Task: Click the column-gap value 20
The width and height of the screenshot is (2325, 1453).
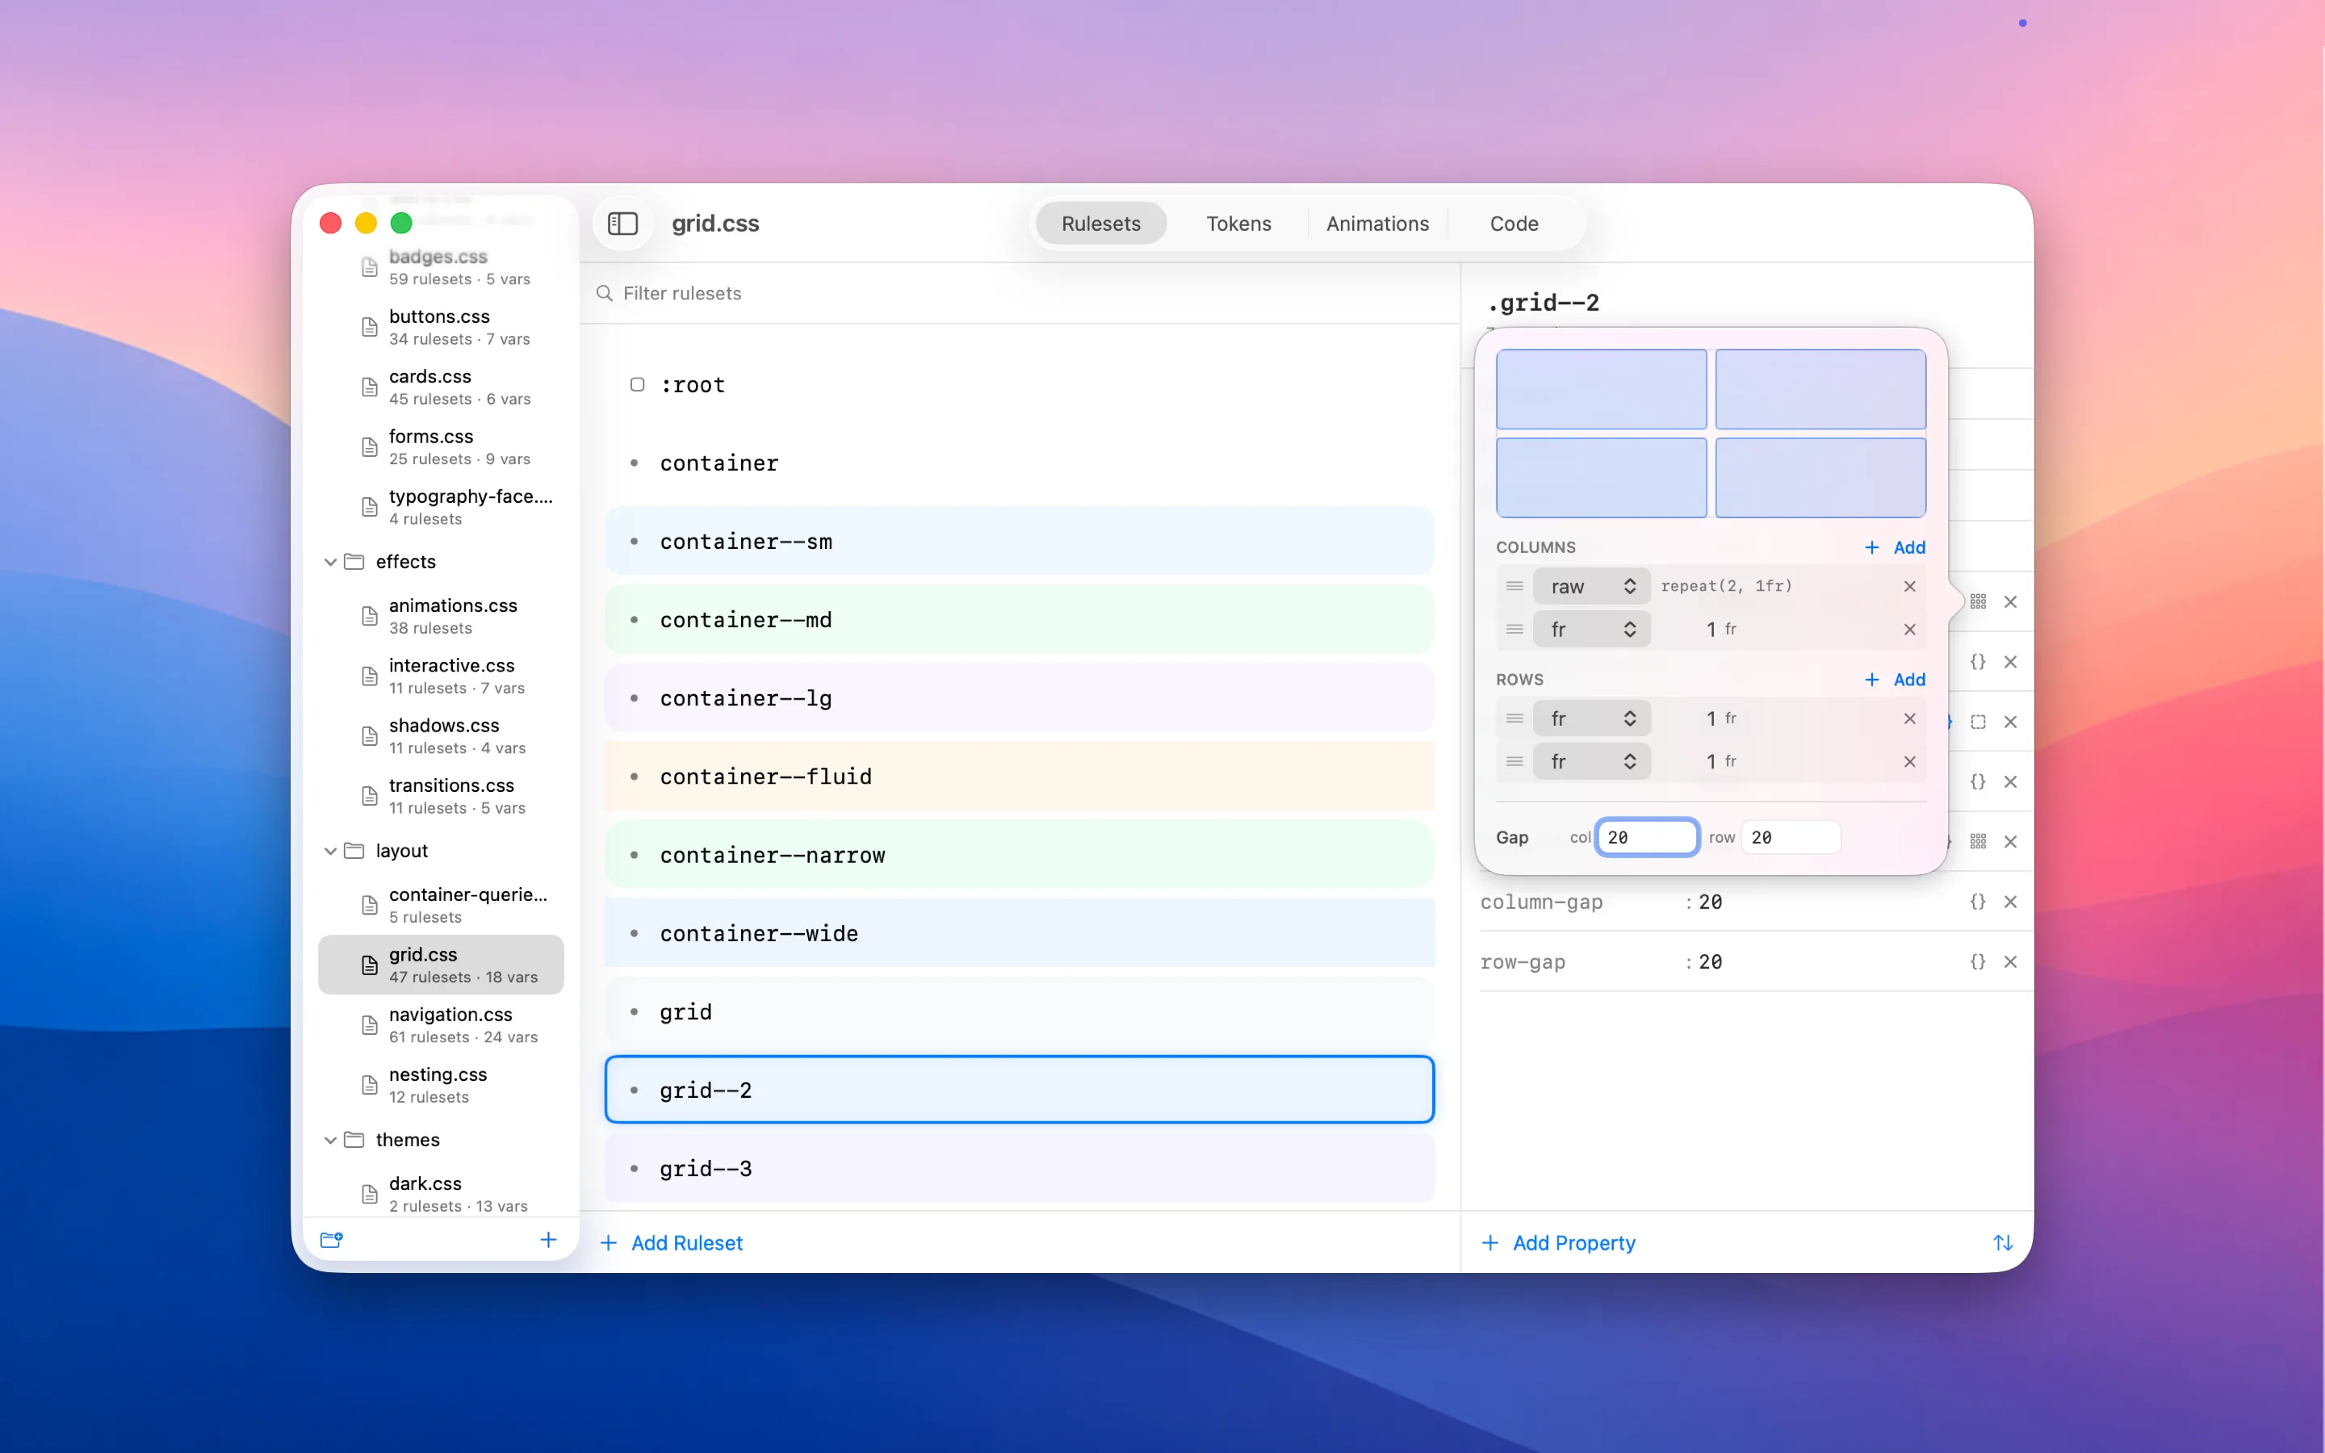Action: (x=1710, y=902)
